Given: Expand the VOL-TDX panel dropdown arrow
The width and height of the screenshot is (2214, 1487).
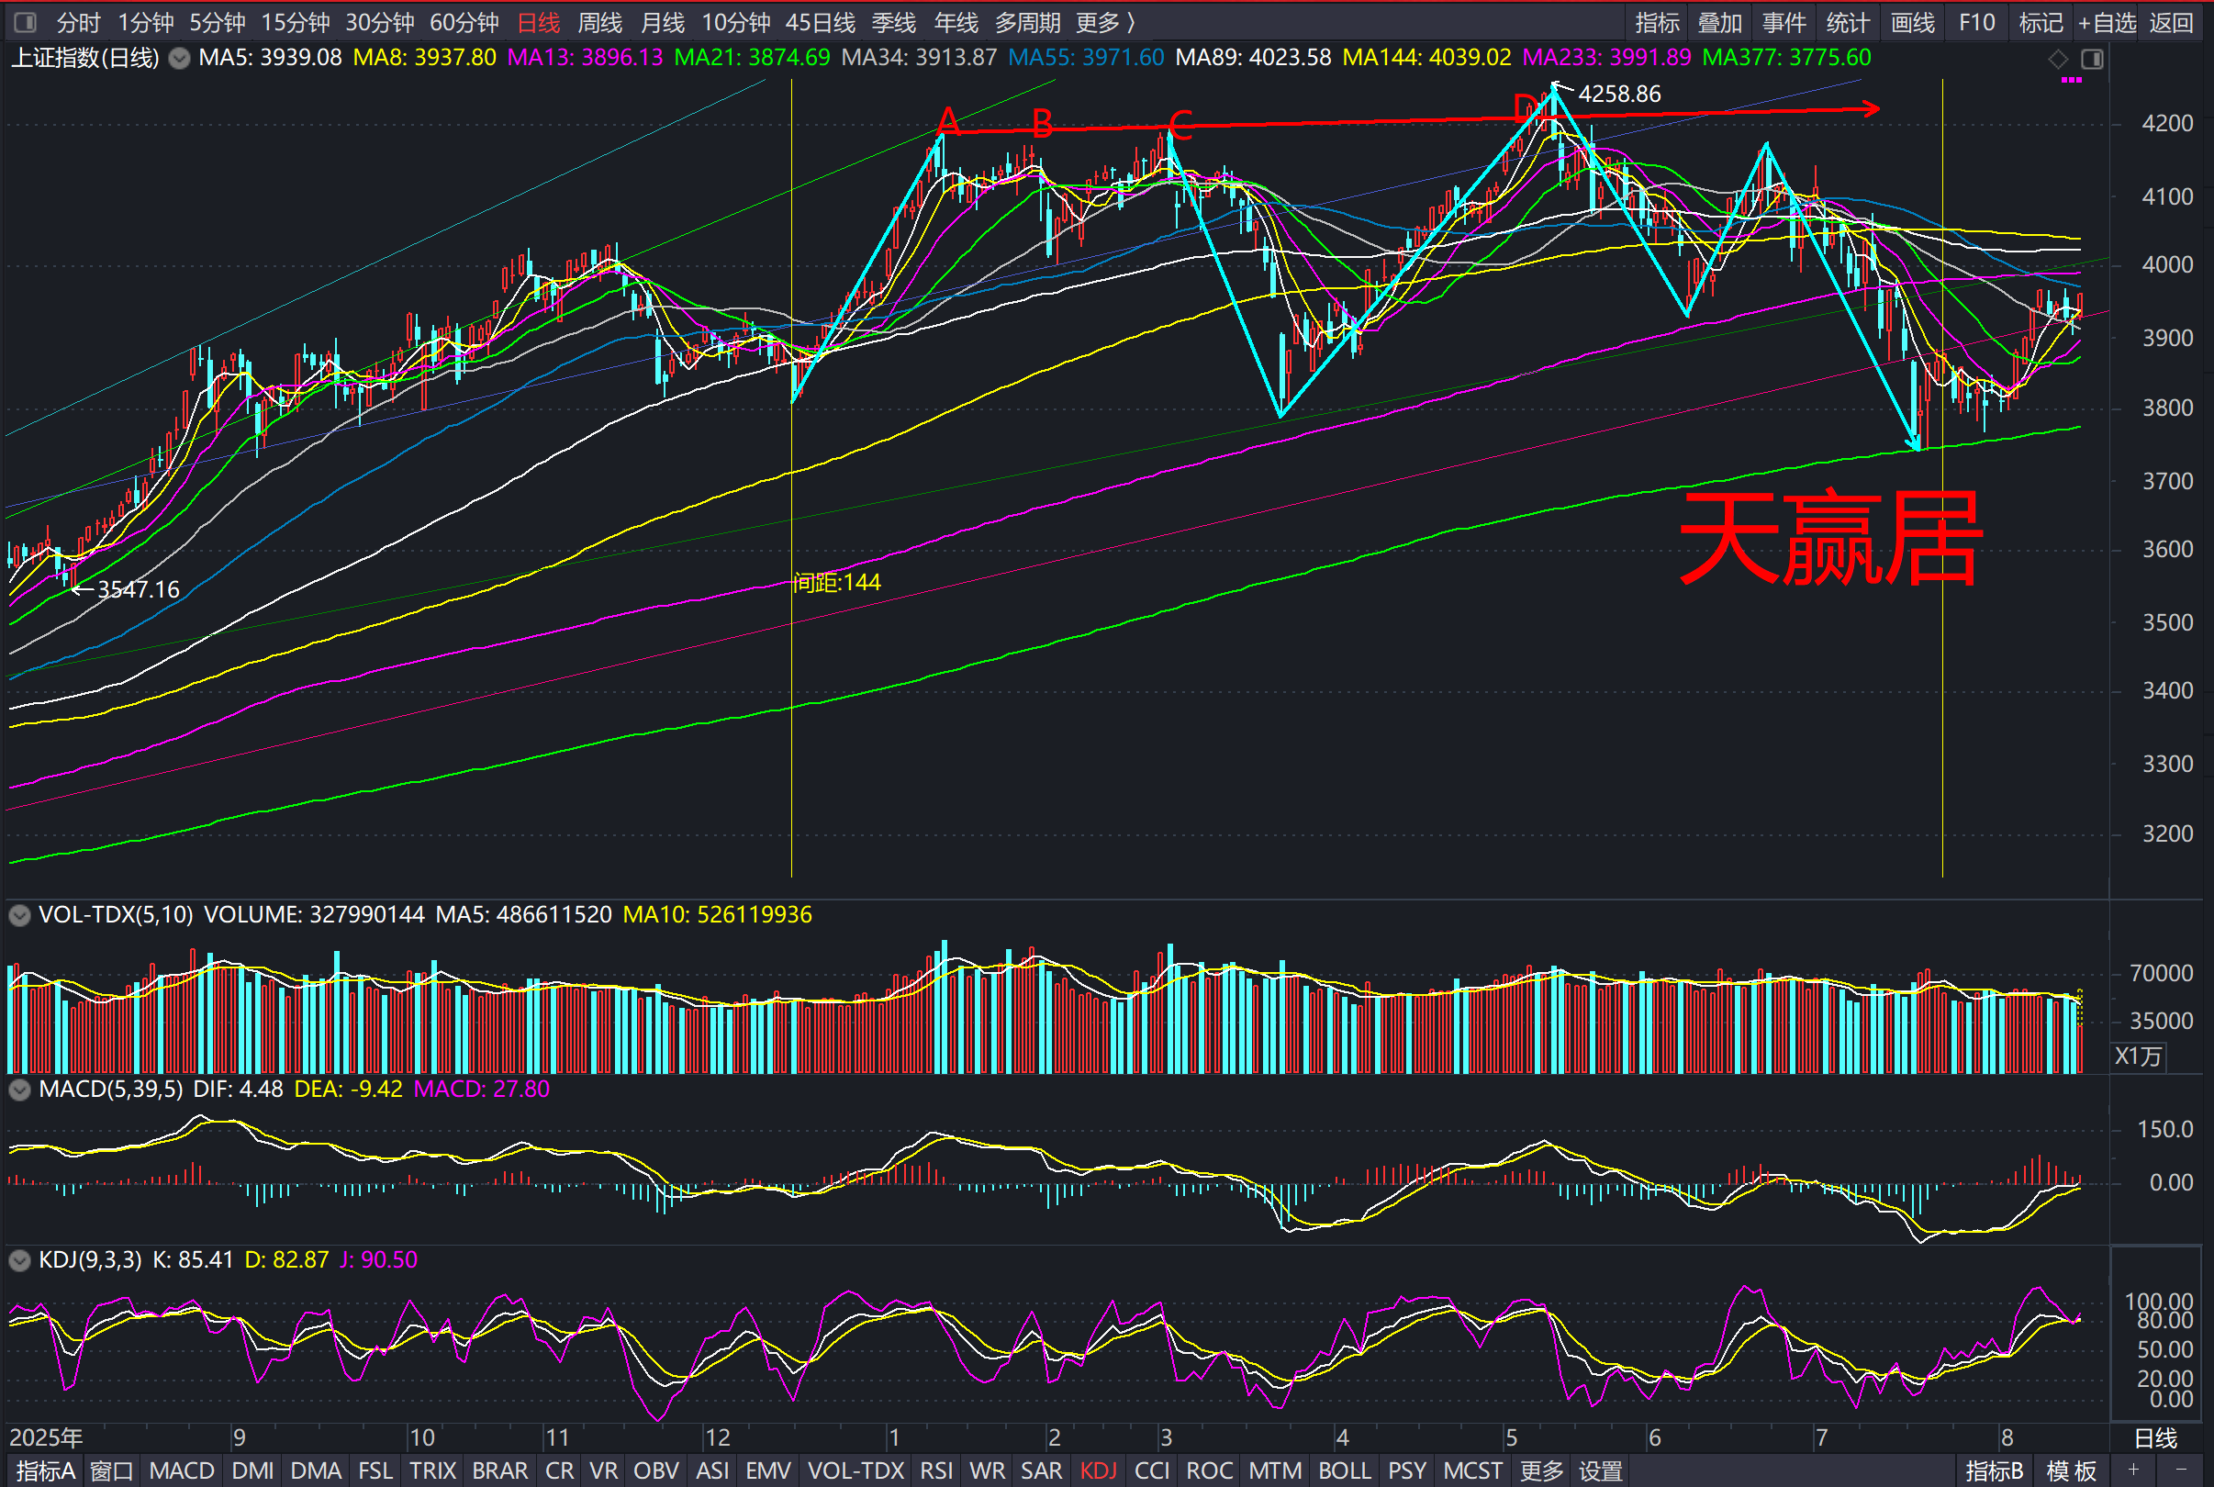Looking at the screenshot, I should 19,915.
